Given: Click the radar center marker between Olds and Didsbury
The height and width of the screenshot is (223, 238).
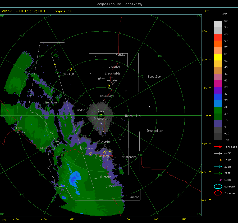Looking at the screenshot, I should point(101,115).
